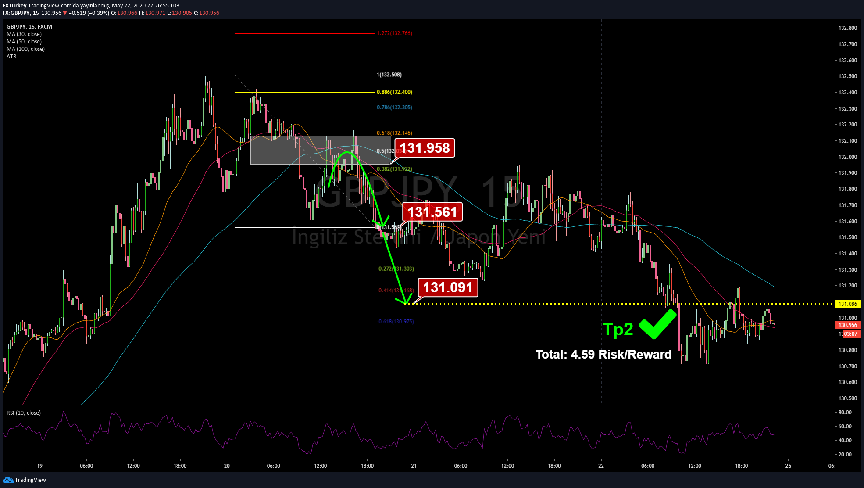Click the 1(132.508) Fibonacci level label
The height and width of the screenshot is (488, 864).
[x=389, y=75]
